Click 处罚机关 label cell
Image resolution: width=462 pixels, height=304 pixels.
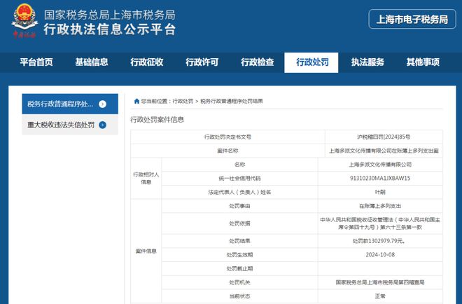point(239,282)
